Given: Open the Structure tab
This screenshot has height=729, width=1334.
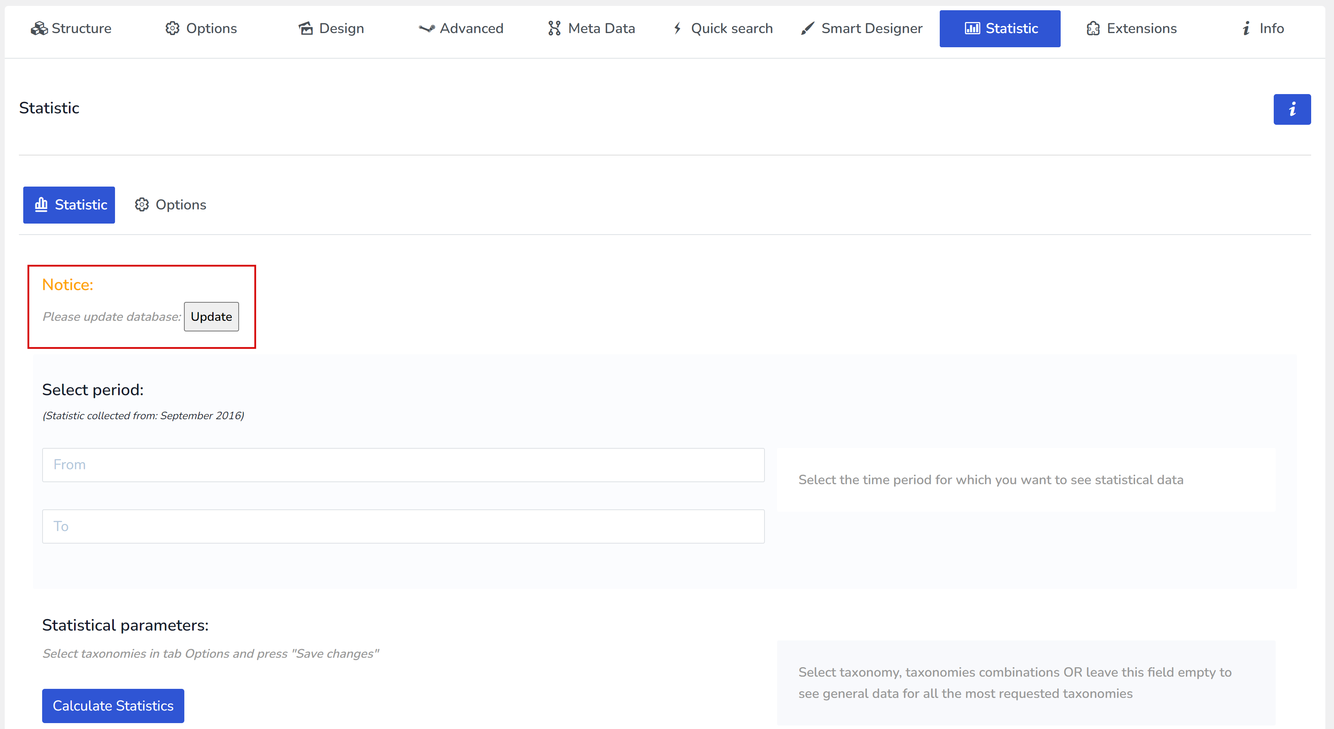Looking at the screenshot, I should (x=71, y=28).
